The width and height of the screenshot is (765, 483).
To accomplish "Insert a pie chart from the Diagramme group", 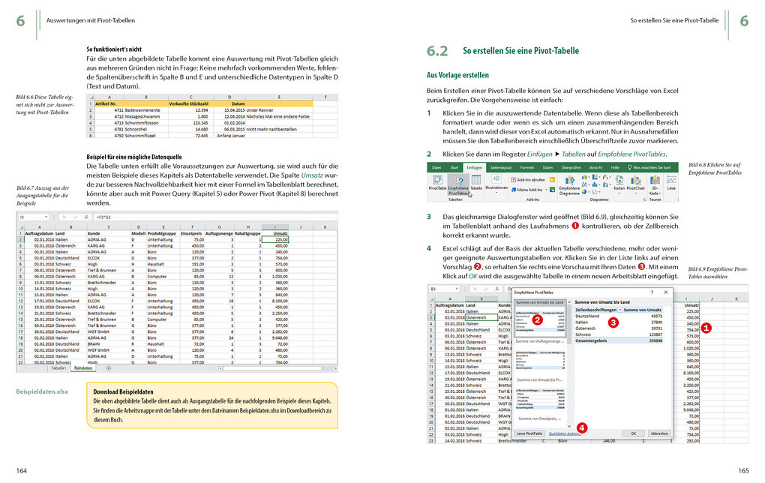I will tap(584, 192).
